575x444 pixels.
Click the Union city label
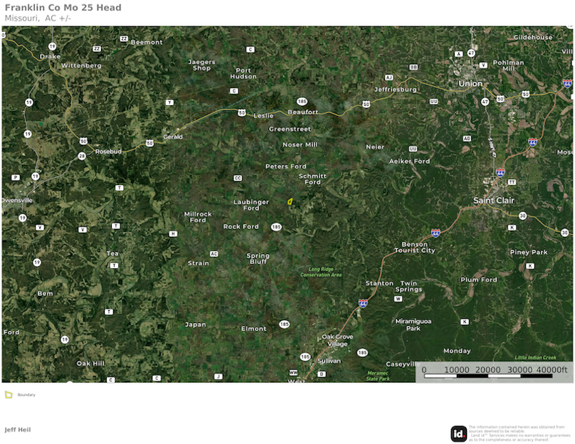[470, 83]
